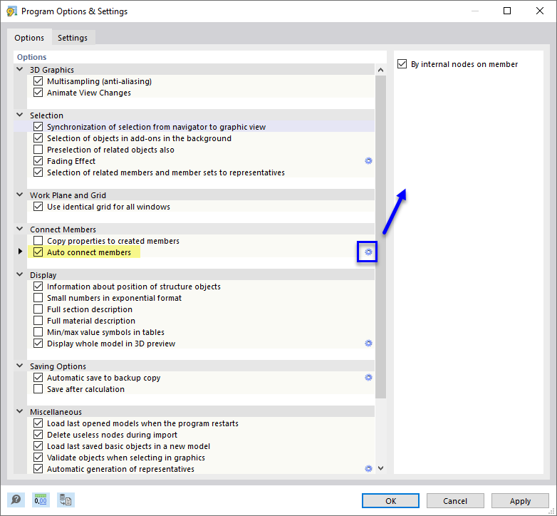Screen dimensions: 557x516
Task: Open Display whole model in 3D preview gear
Action: point(368,344)
